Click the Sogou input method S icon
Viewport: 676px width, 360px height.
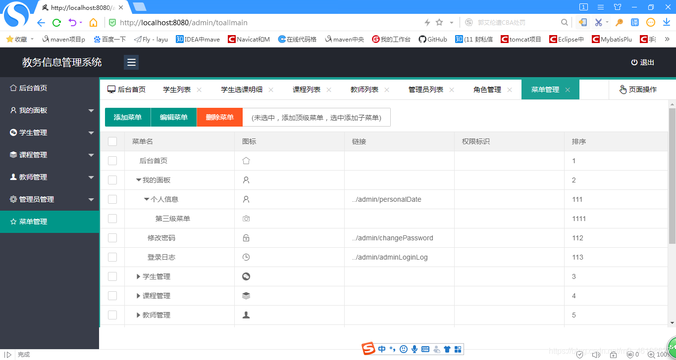tap(368, 349)
